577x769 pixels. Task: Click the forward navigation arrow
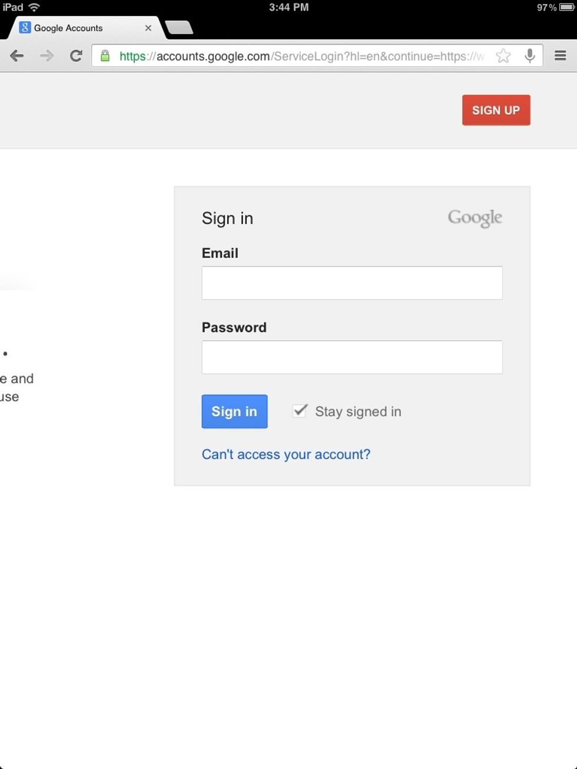46,56
